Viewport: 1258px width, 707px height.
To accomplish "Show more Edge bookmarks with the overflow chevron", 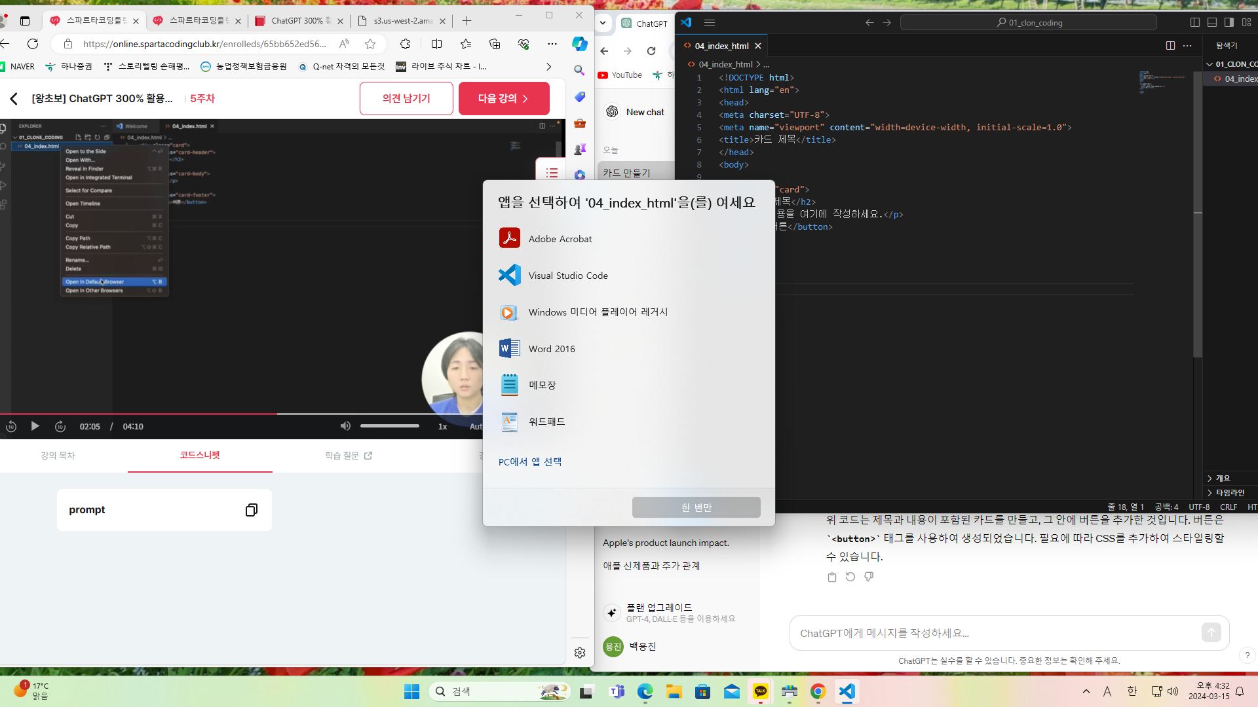I will pos(549,67).
